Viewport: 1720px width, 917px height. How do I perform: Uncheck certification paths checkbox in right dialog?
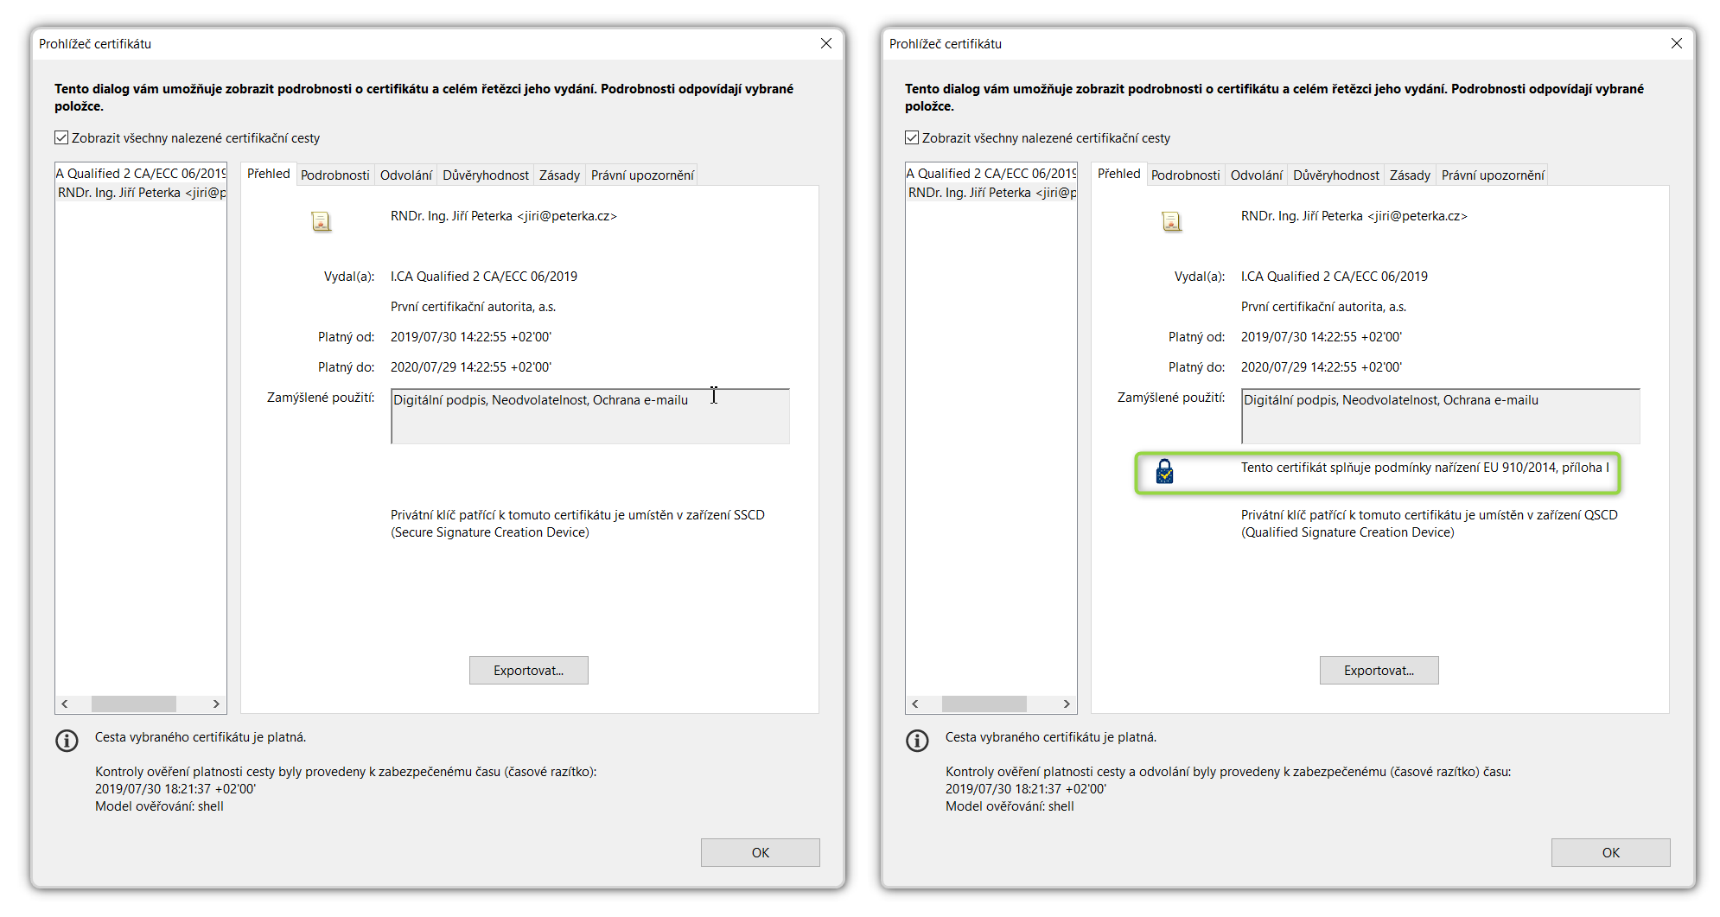[x=912, y=138]
